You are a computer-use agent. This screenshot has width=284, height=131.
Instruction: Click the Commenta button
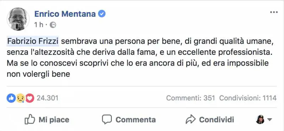tap(129, 120)
